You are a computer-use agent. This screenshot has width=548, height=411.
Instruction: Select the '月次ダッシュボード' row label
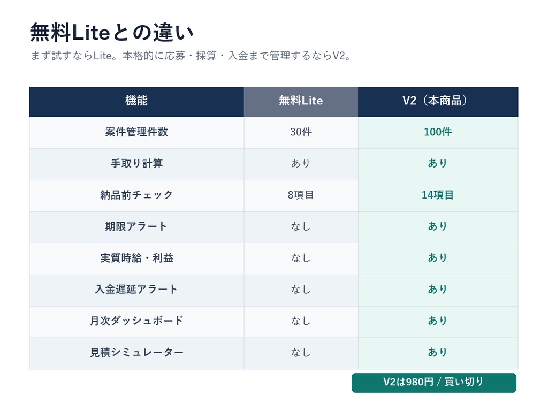[136, 321]
